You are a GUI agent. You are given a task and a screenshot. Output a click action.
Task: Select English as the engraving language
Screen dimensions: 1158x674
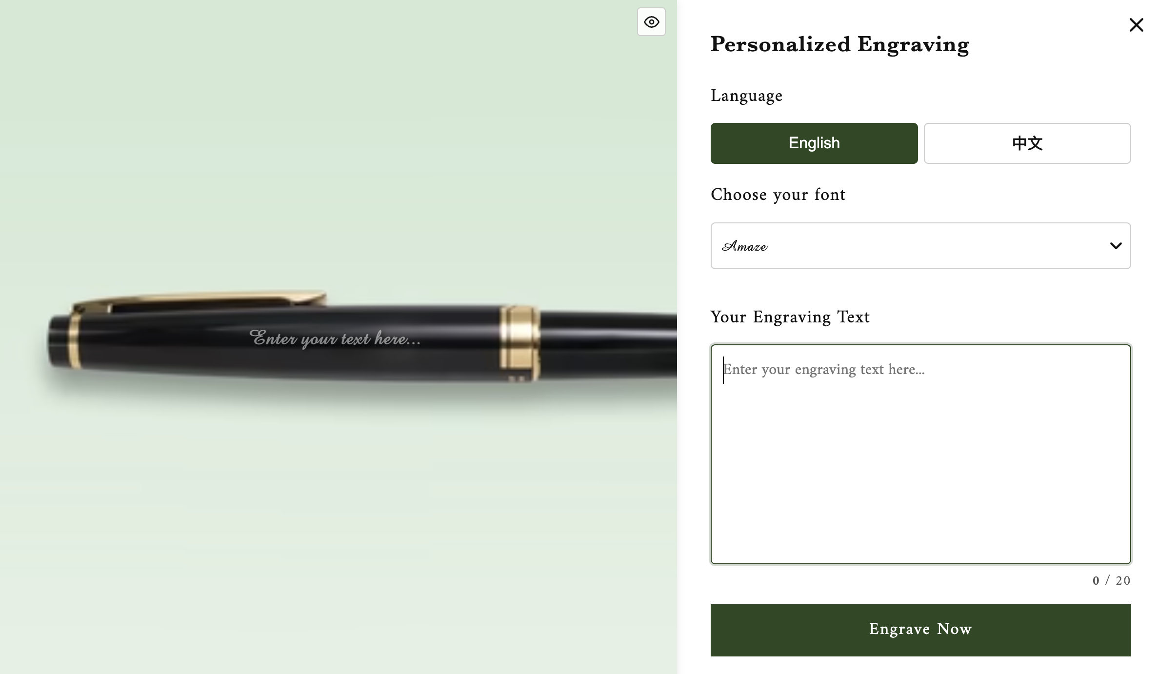pos(814,143)
